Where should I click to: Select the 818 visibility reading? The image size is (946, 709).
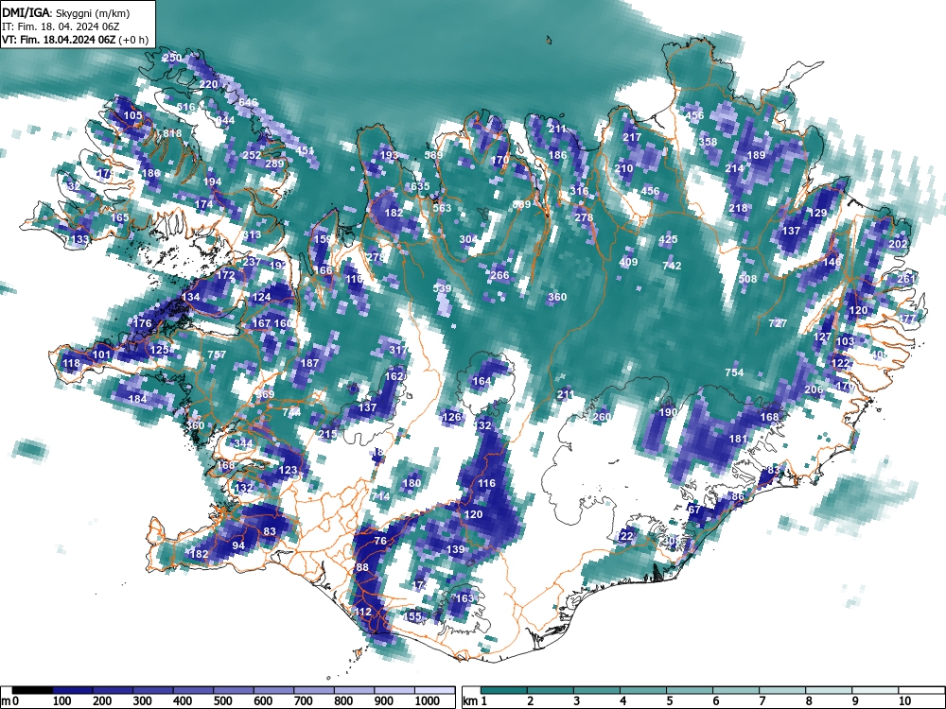coord(172,133)
